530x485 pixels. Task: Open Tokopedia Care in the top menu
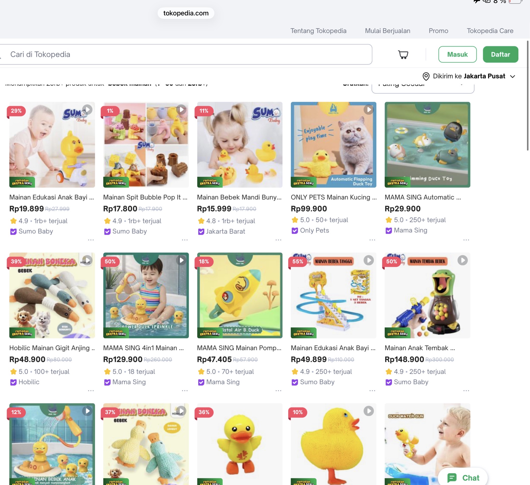490,31
